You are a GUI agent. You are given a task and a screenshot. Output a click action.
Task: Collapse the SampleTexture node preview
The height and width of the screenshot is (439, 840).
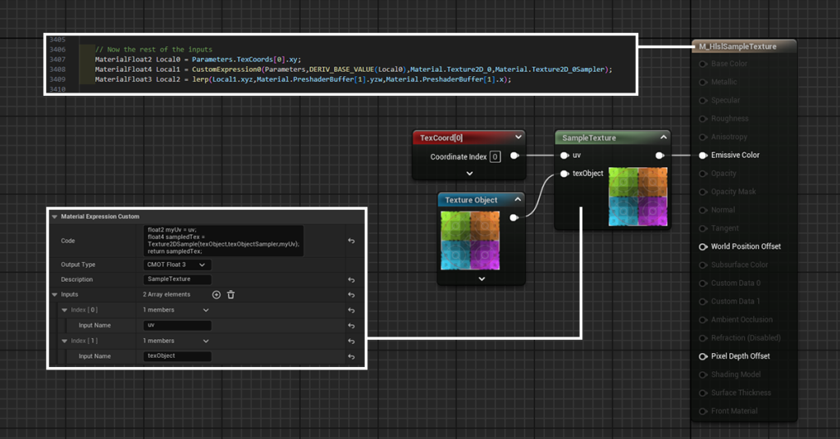coord(664,138)
